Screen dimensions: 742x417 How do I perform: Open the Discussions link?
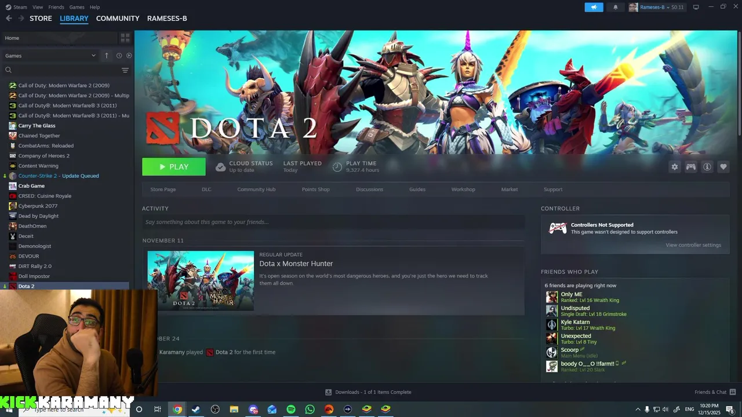pyautogui.click(x=369, y=189)
